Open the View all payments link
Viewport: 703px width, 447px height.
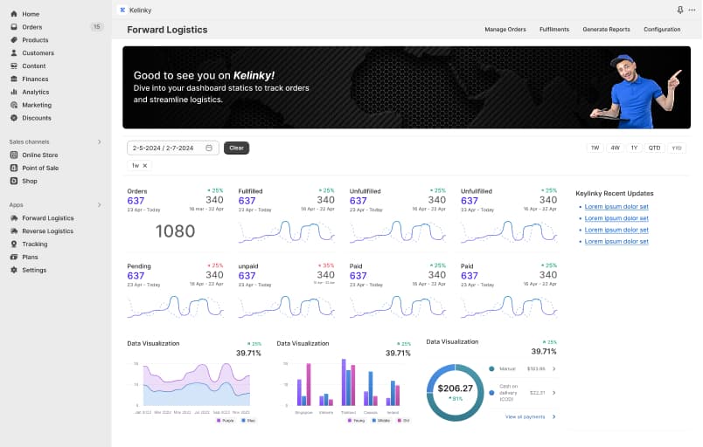click(x=527, y=416)
